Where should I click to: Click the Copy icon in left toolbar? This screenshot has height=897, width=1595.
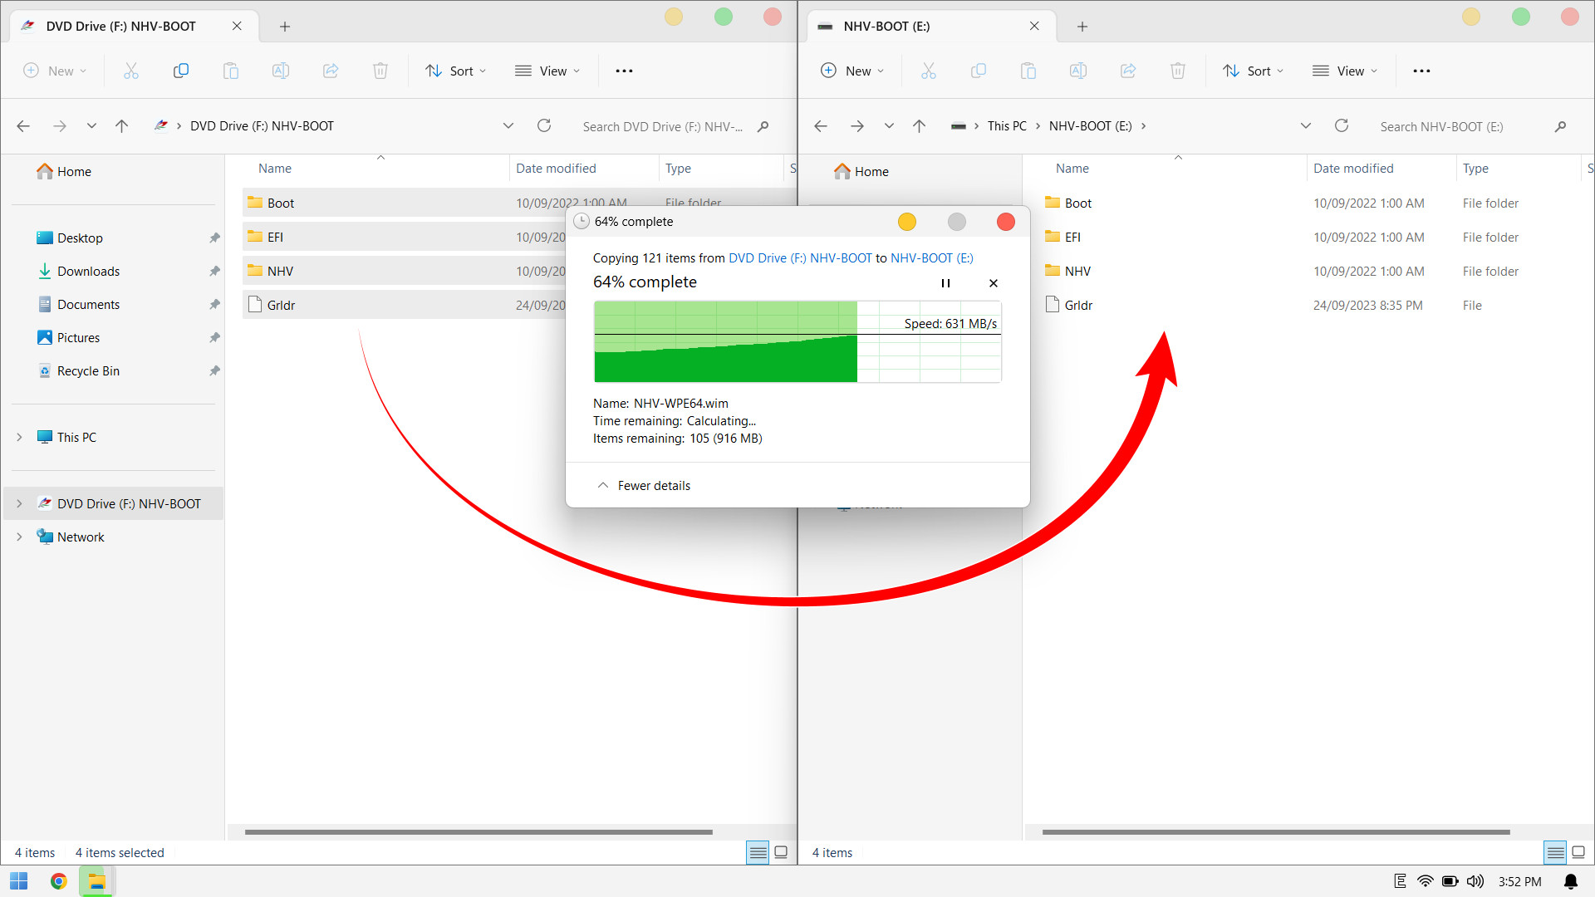click(180, 71)
